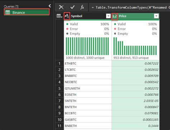Select row number 10
This screenshot has height=130, width=170.
[60, 120]
